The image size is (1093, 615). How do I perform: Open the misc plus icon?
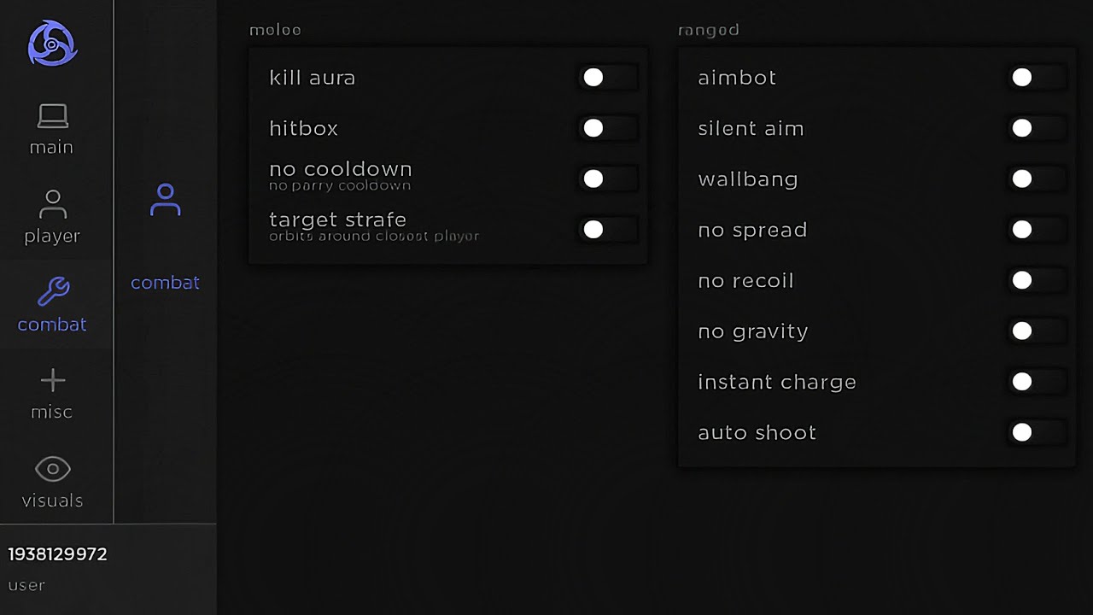[x=52, y=380]
